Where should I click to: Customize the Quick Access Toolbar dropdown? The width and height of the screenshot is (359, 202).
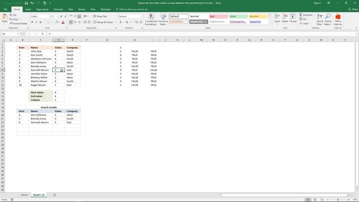coord(50,3)
